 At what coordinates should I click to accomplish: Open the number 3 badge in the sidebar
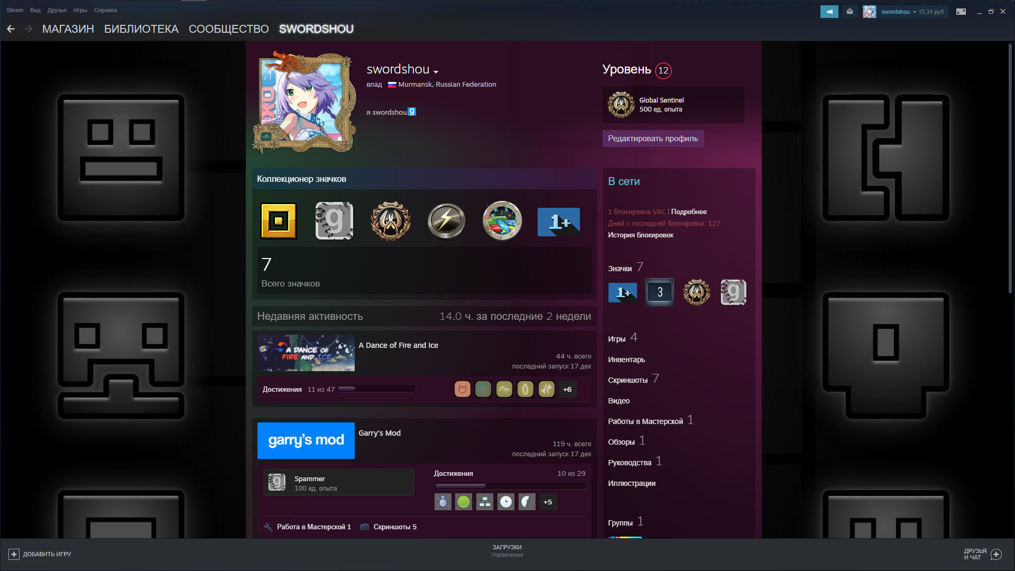pyautogui.click(x=660, y=292)
